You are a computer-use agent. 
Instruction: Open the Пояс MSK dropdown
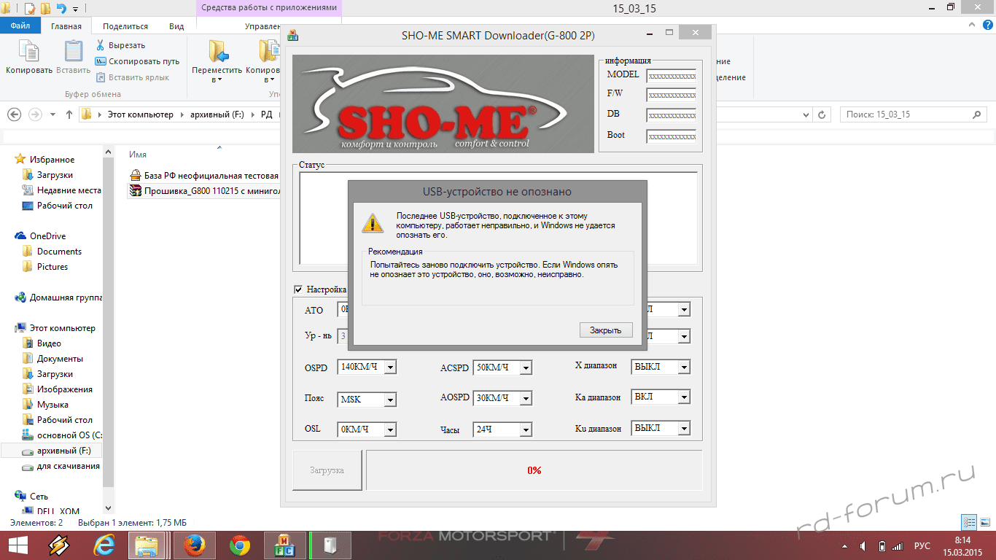[389, 400]
